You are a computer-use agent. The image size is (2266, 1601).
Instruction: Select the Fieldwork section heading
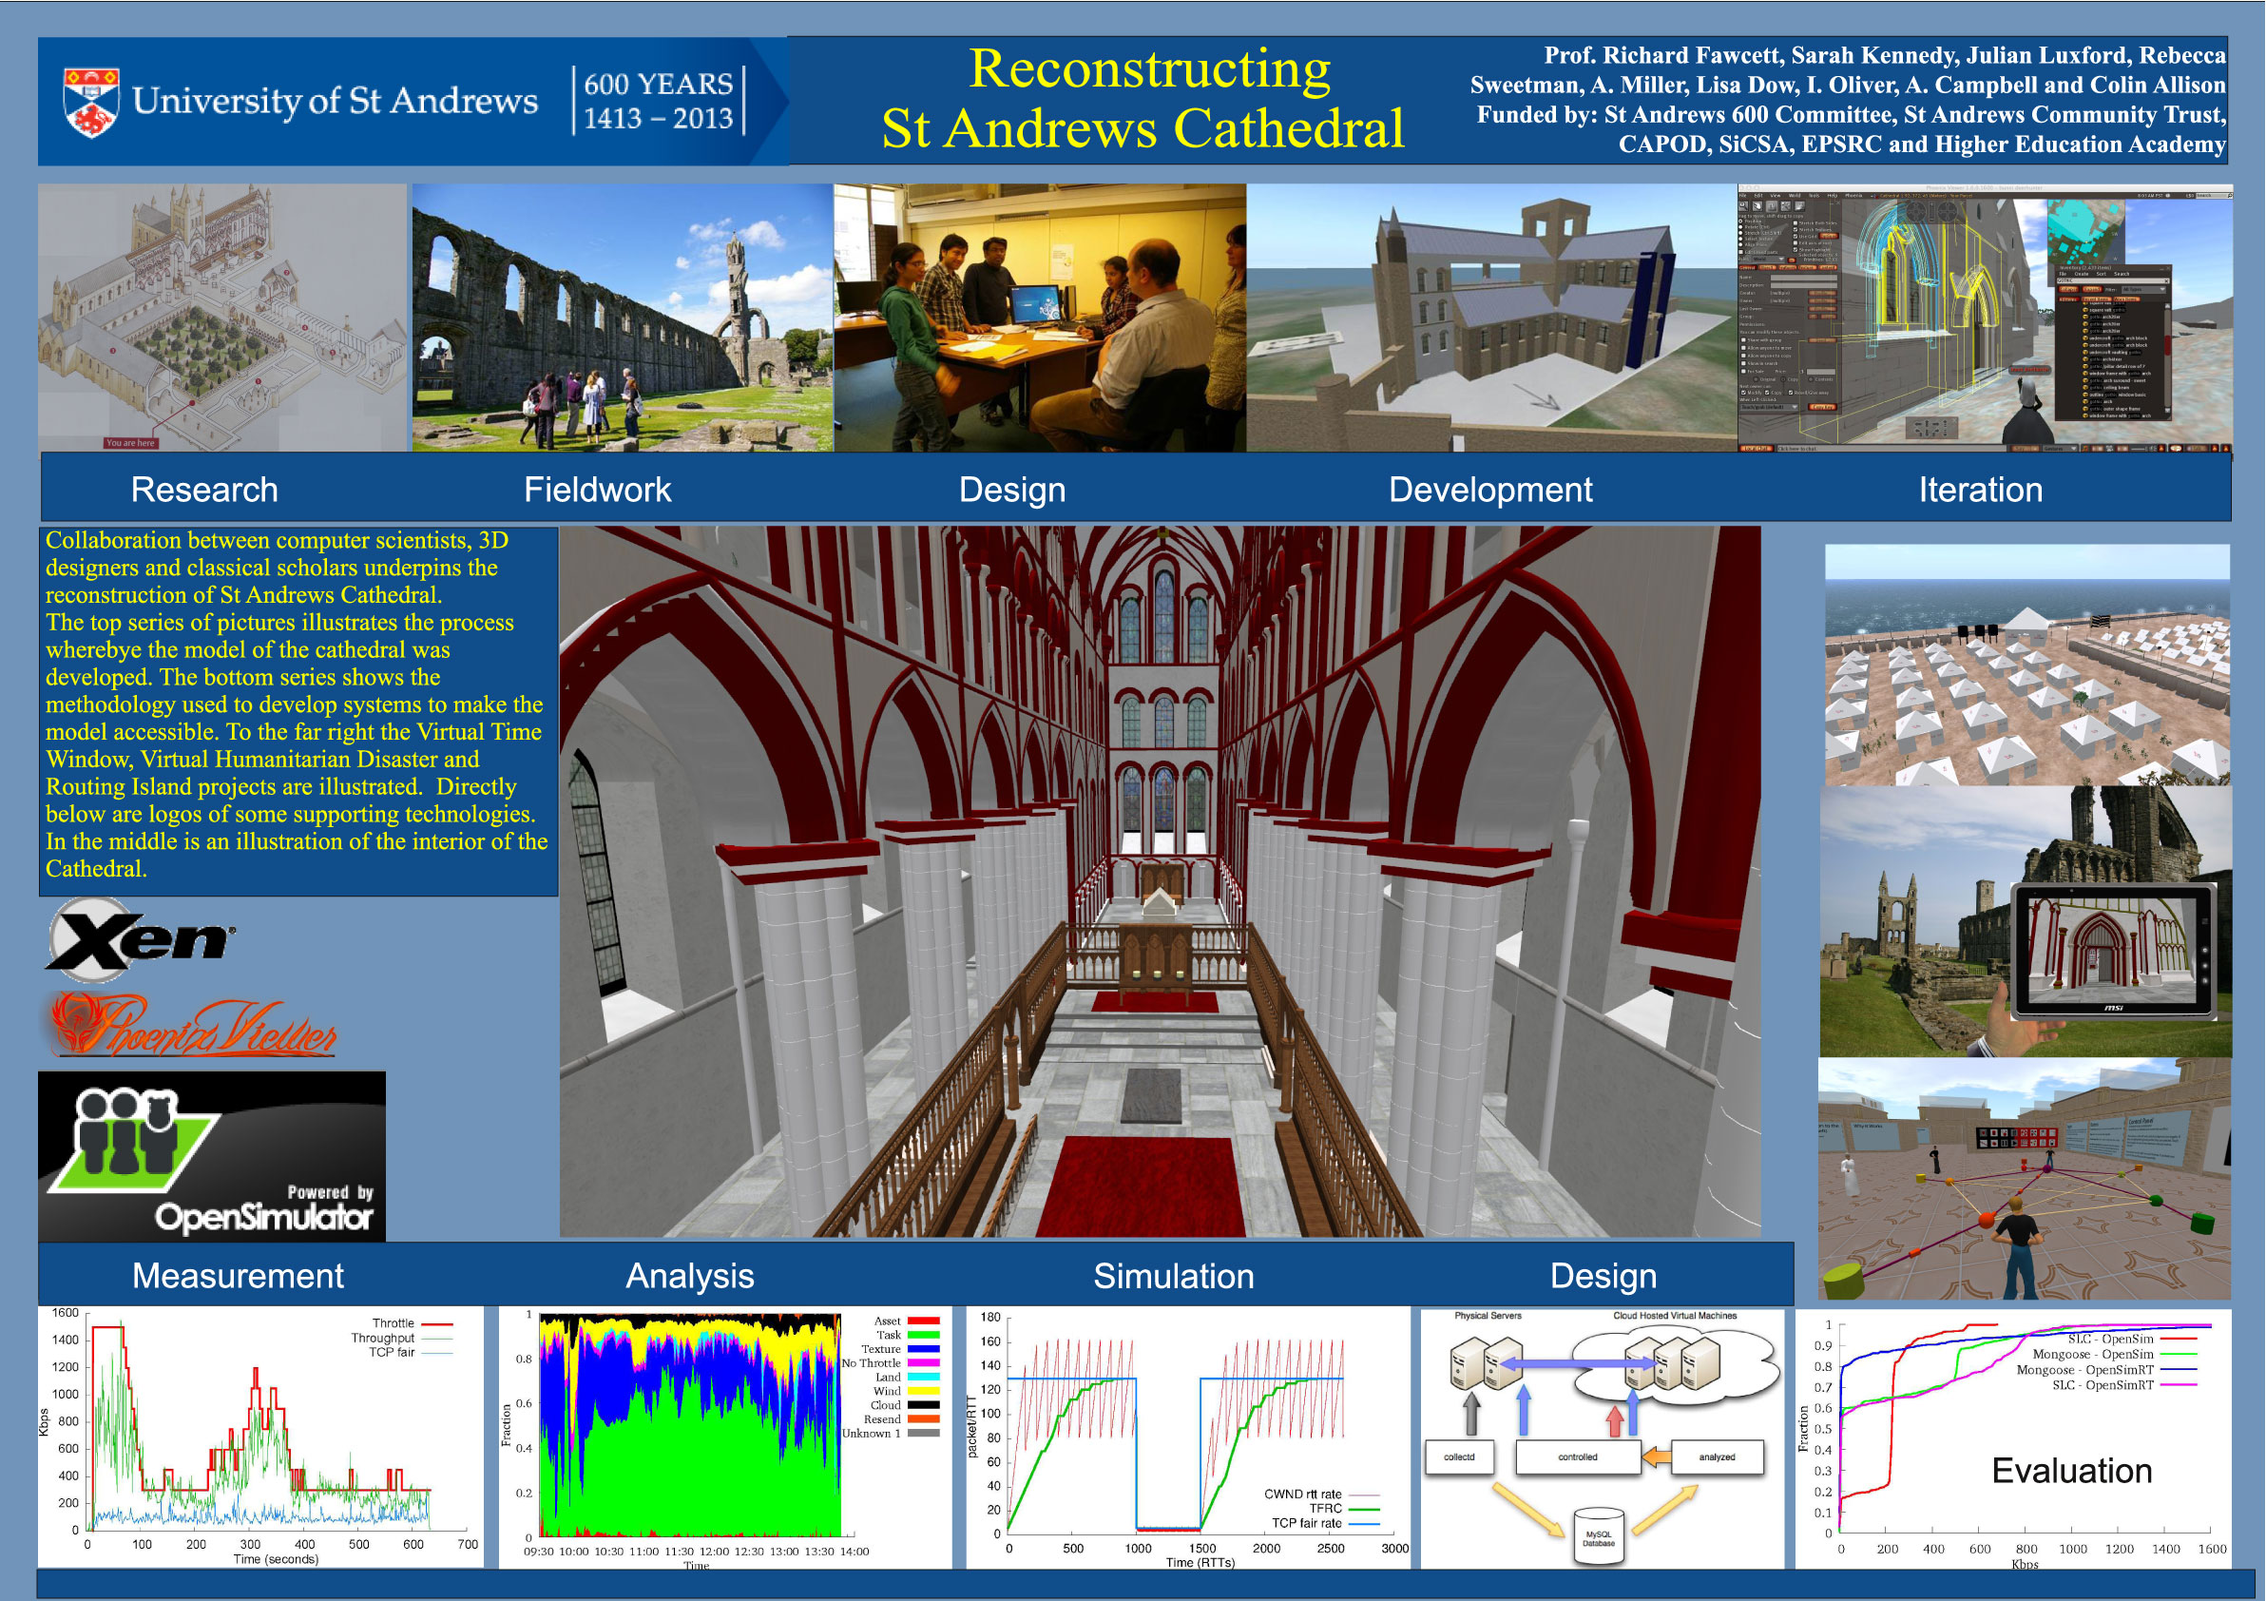pos(597,490)
